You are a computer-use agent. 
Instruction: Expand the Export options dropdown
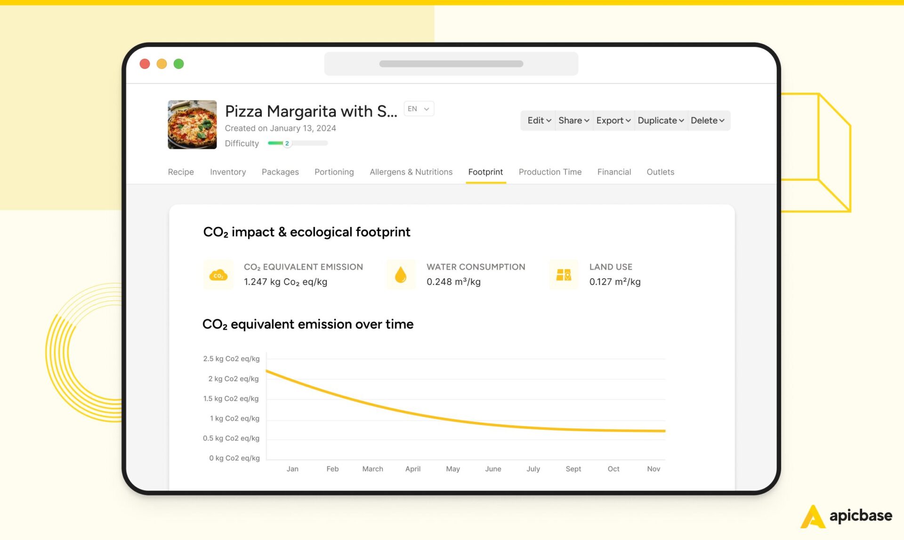click(612, 120)
